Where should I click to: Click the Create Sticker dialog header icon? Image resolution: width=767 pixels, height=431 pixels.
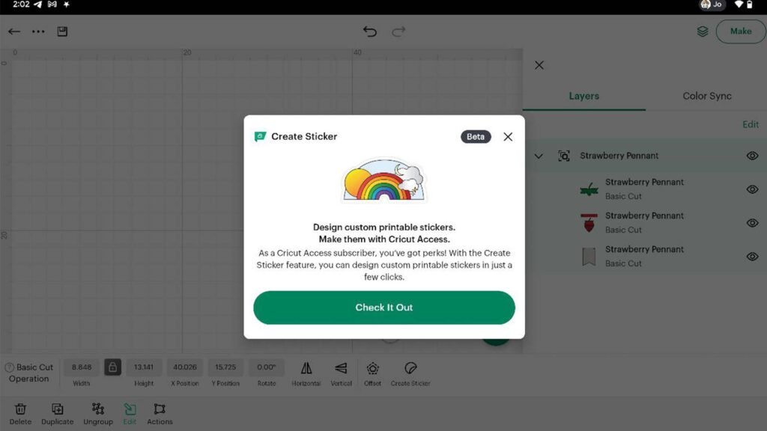(260, 137)
